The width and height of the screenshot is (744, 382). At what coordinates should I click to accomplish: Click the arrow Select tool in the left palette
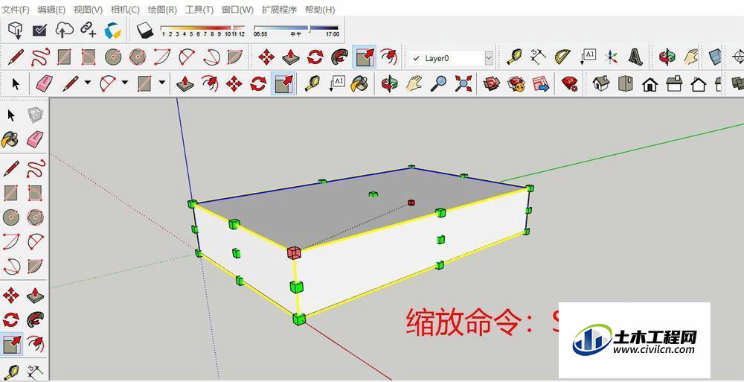10,115
